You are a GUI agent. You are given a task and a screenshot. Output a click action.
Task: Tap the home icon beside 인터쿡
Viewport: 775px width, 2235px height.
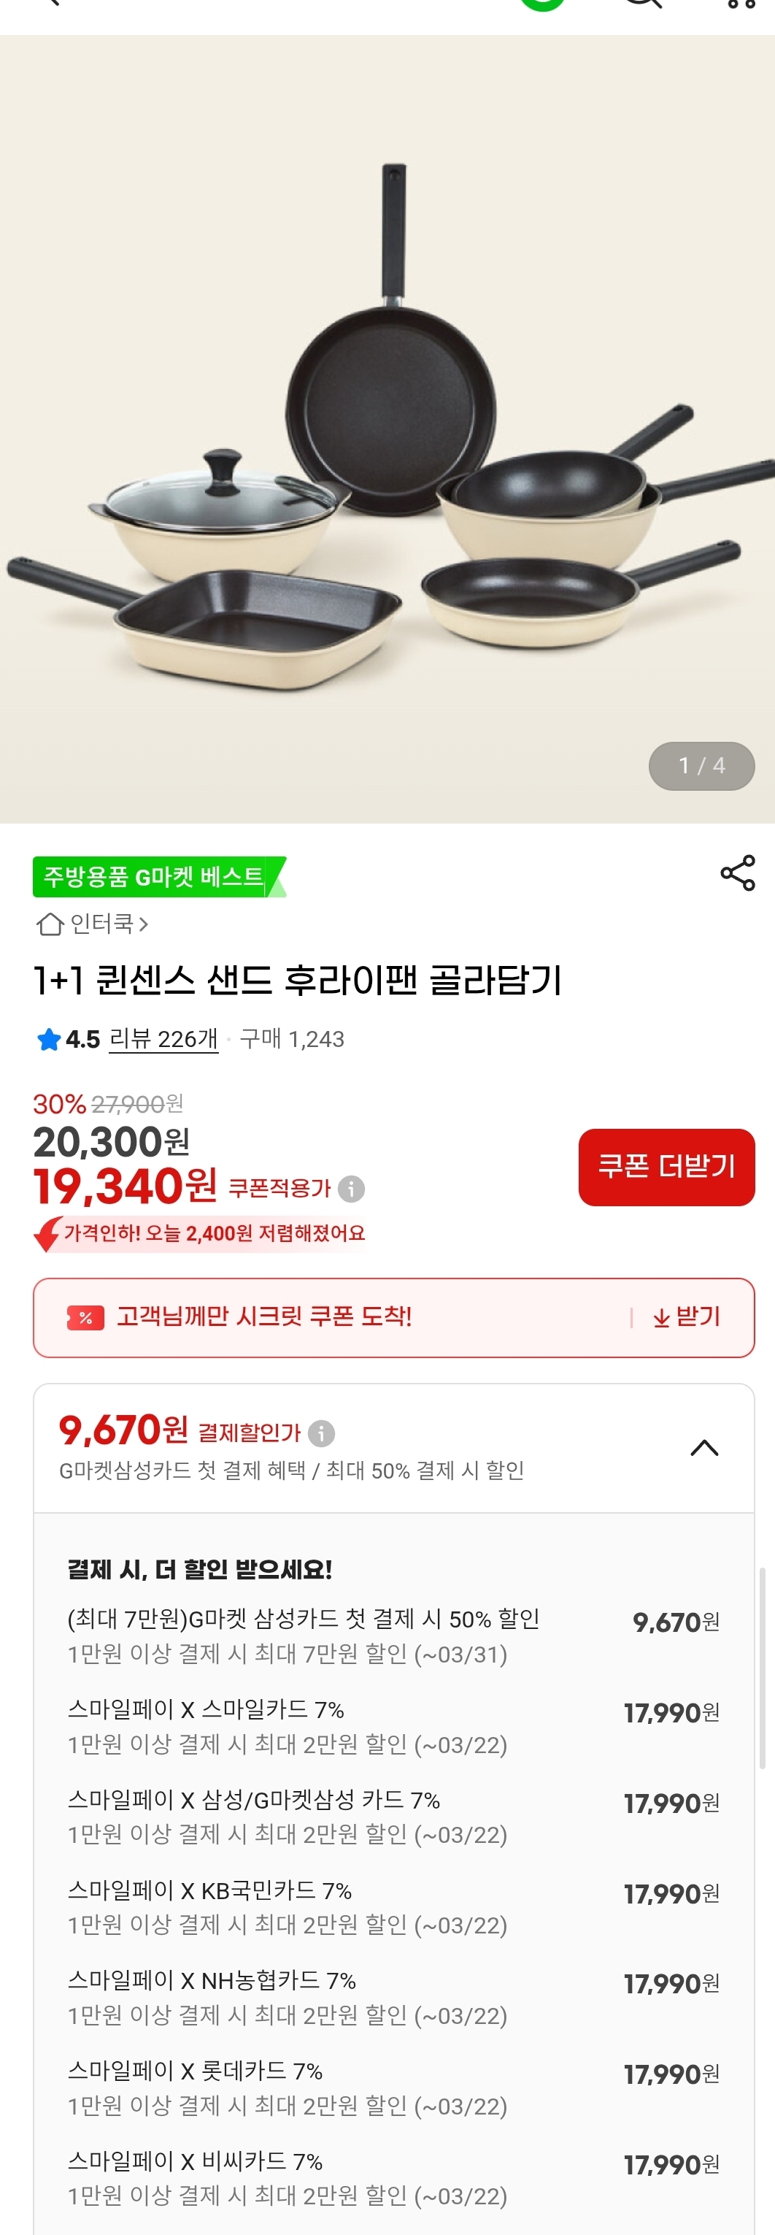[50, 925]
